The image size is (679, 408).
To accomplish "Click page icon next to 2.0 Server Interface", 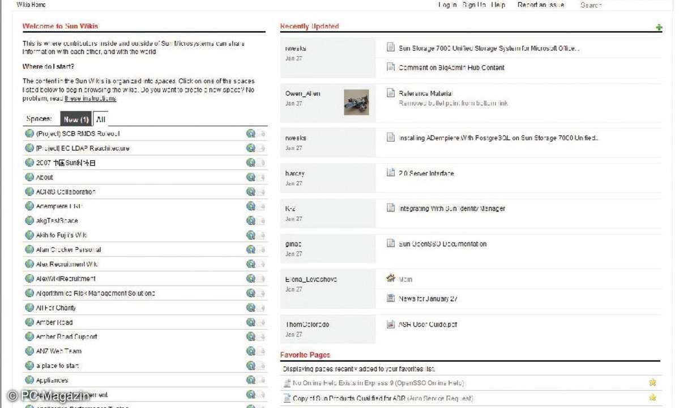I will pyautogui.click(x=391, y=173).
